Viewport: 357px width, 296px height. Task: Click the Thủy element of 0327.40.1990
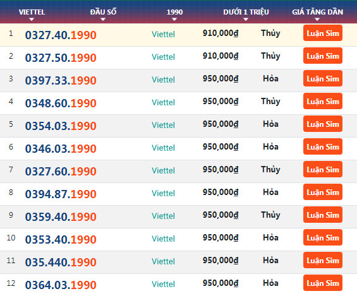(x=270, y=33)
